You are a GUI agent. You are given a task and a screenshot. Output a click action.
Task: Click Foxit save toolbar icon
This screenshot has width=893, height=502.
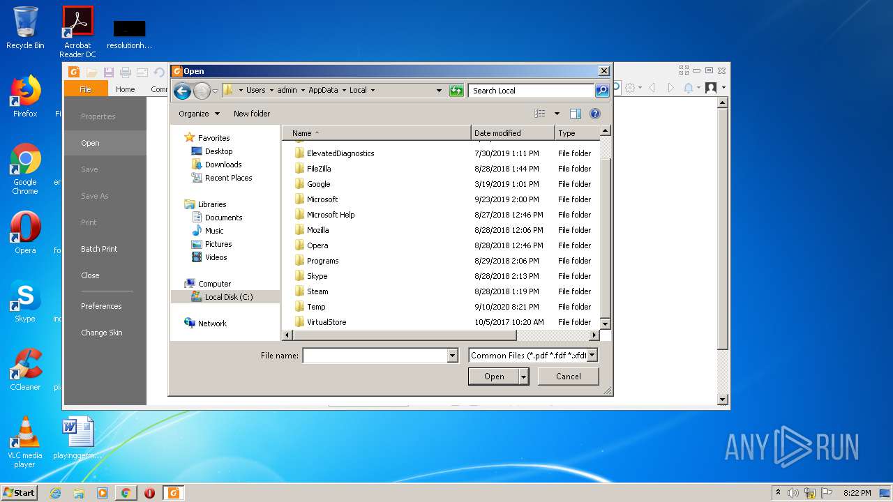click(x=109, y=72)
